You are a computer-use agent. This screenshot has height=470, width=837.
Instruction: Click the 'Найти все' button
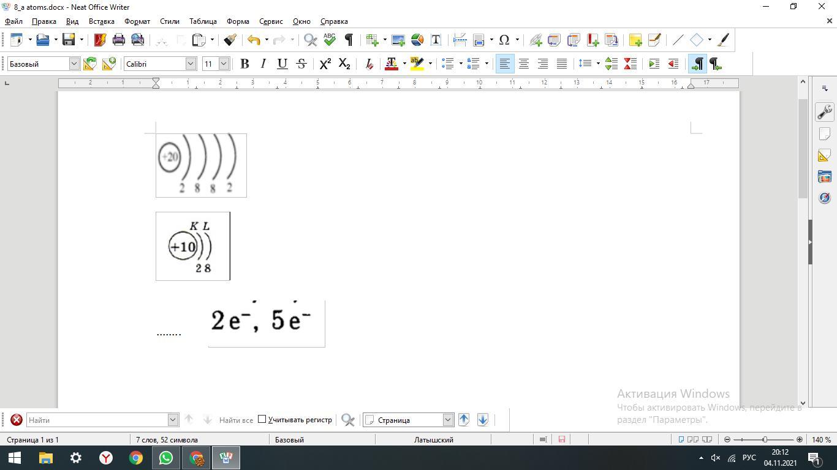click(236, 420)
